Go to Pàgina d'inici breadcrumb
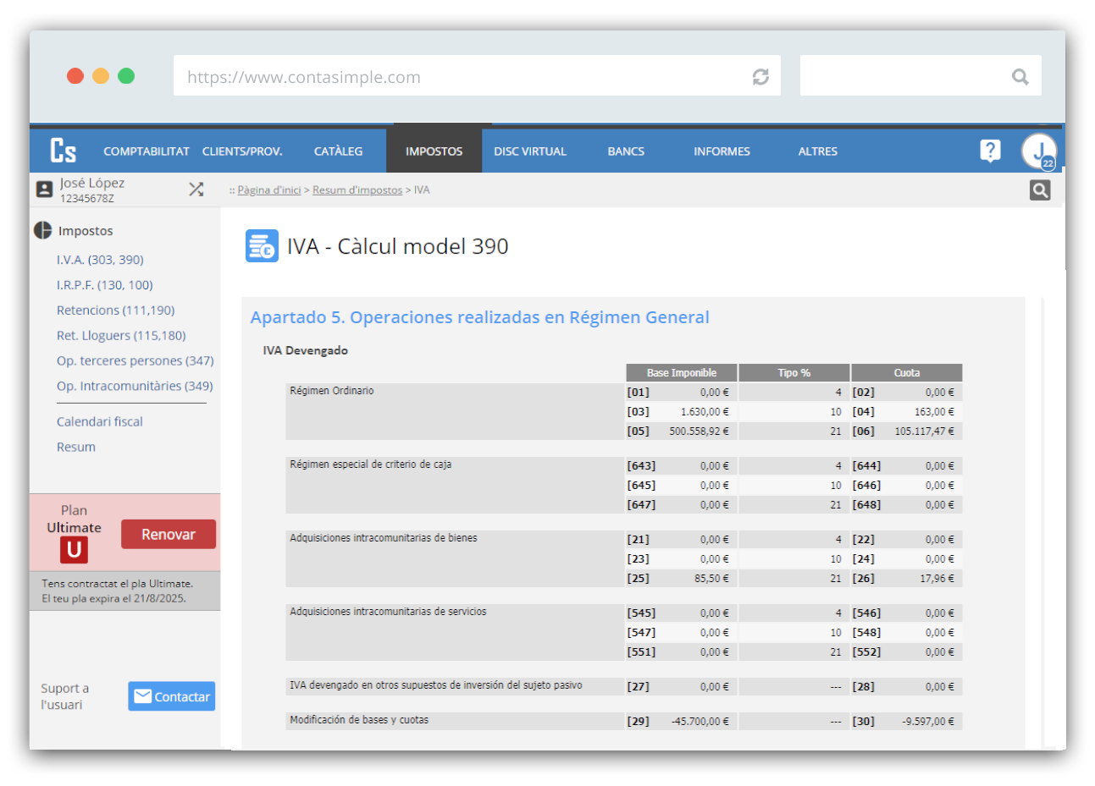 (268, 190)
